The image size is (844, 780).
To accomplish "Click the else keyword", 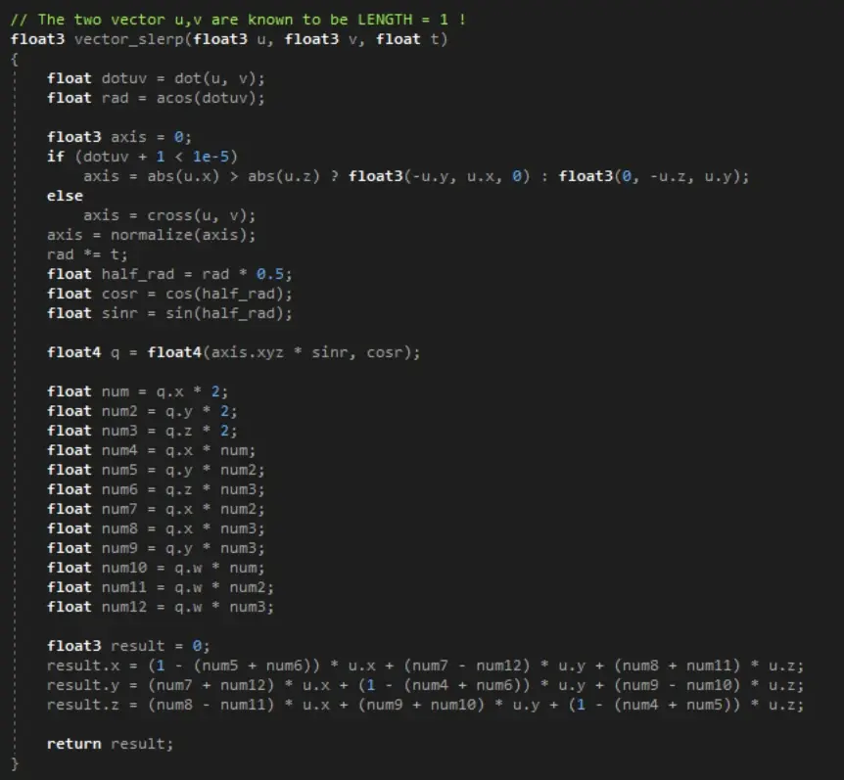I will 65,196.
